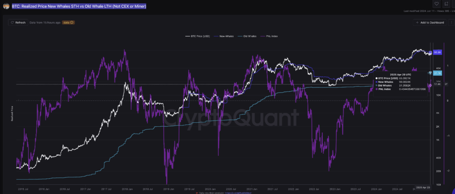The width and height of the screenshot is (455, 194).
Task: Click the 2025 Apr 20 date axis label
Action: pyautogui.click(x=423, y=187)
